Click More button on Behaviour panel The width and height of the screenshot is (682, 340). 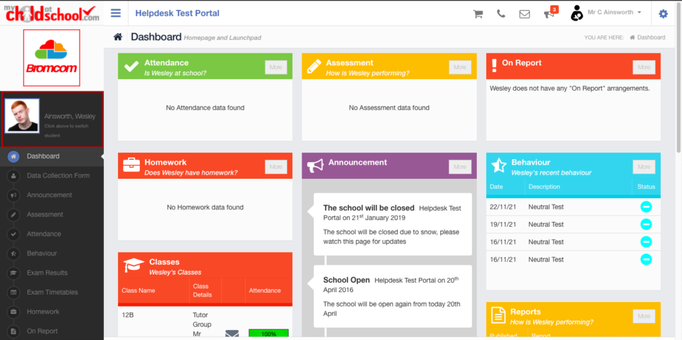(x=643, y=167)
